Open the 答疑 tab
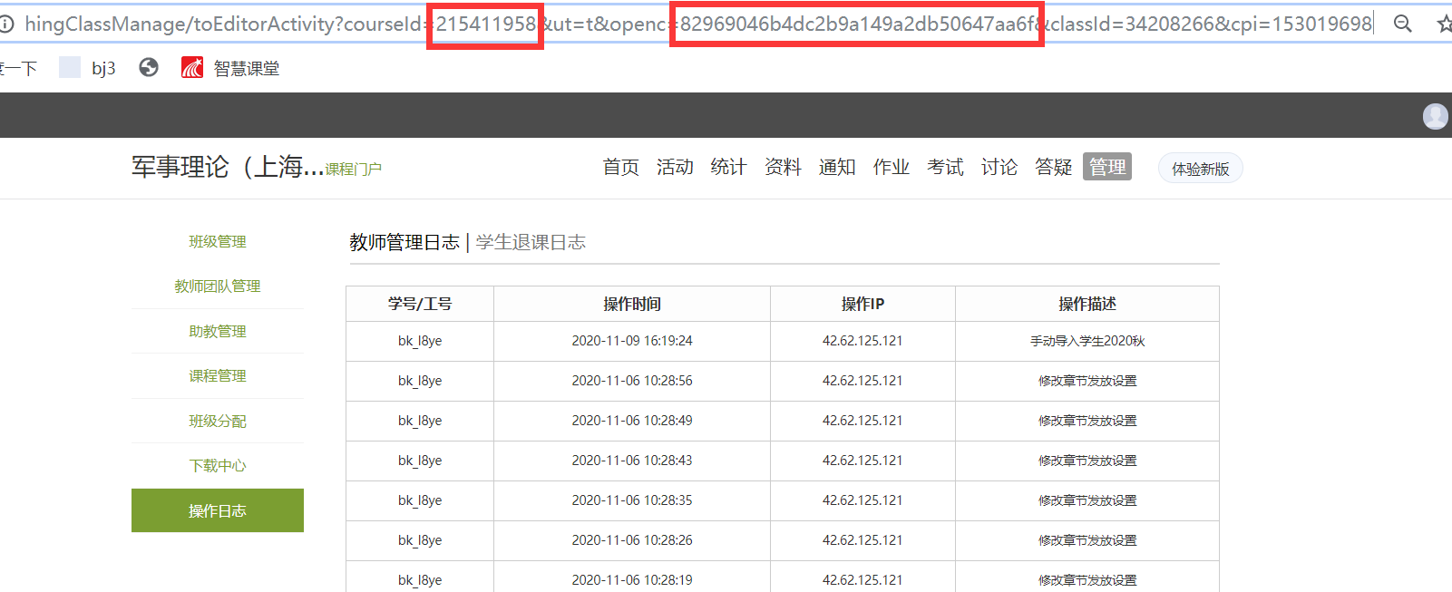Screen dimensions: 1452x592 click(x=1053, y=167)
